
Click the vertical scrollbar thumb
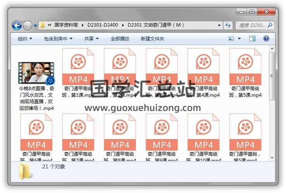272,76
